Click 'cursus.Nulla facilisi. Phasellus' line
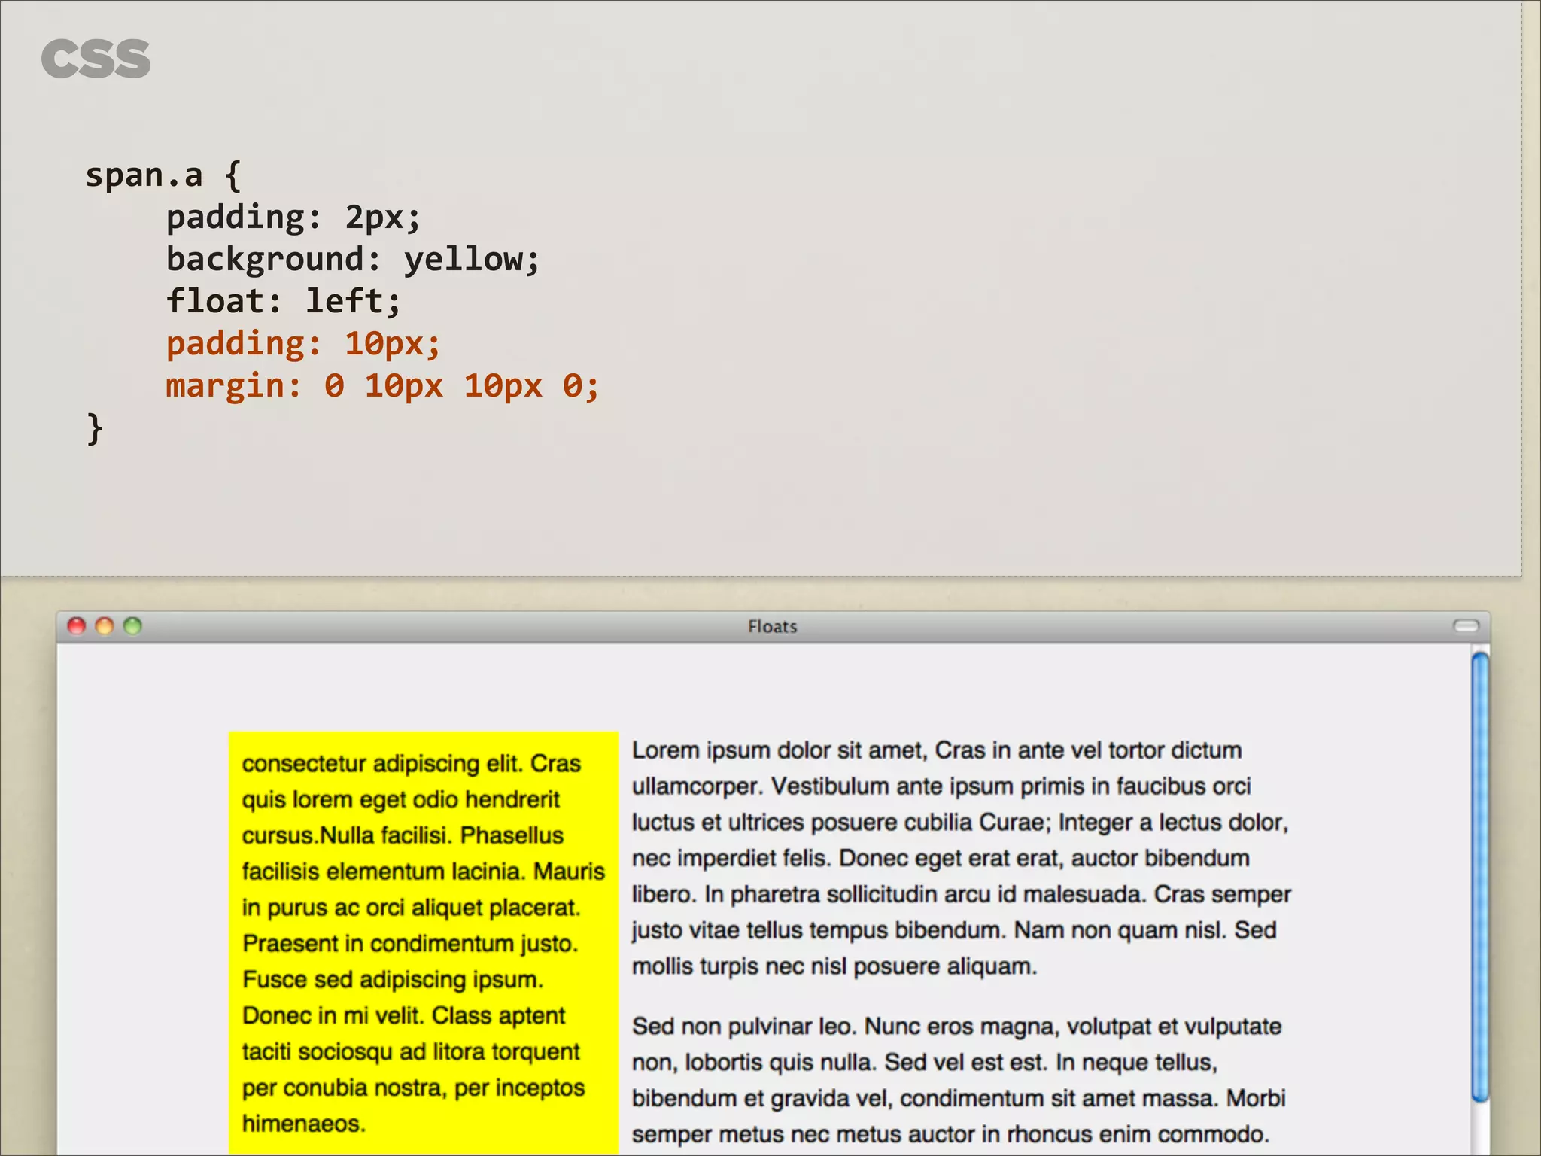Image resolution: width=1541 pixels, height=1156 pixels. tap(403, 835)
